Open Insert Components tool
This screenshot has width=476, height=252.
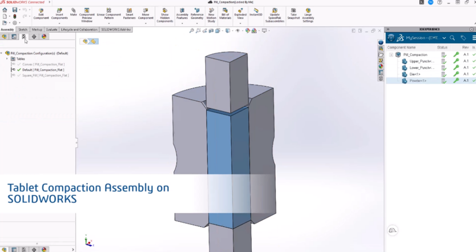click(59, 14)
